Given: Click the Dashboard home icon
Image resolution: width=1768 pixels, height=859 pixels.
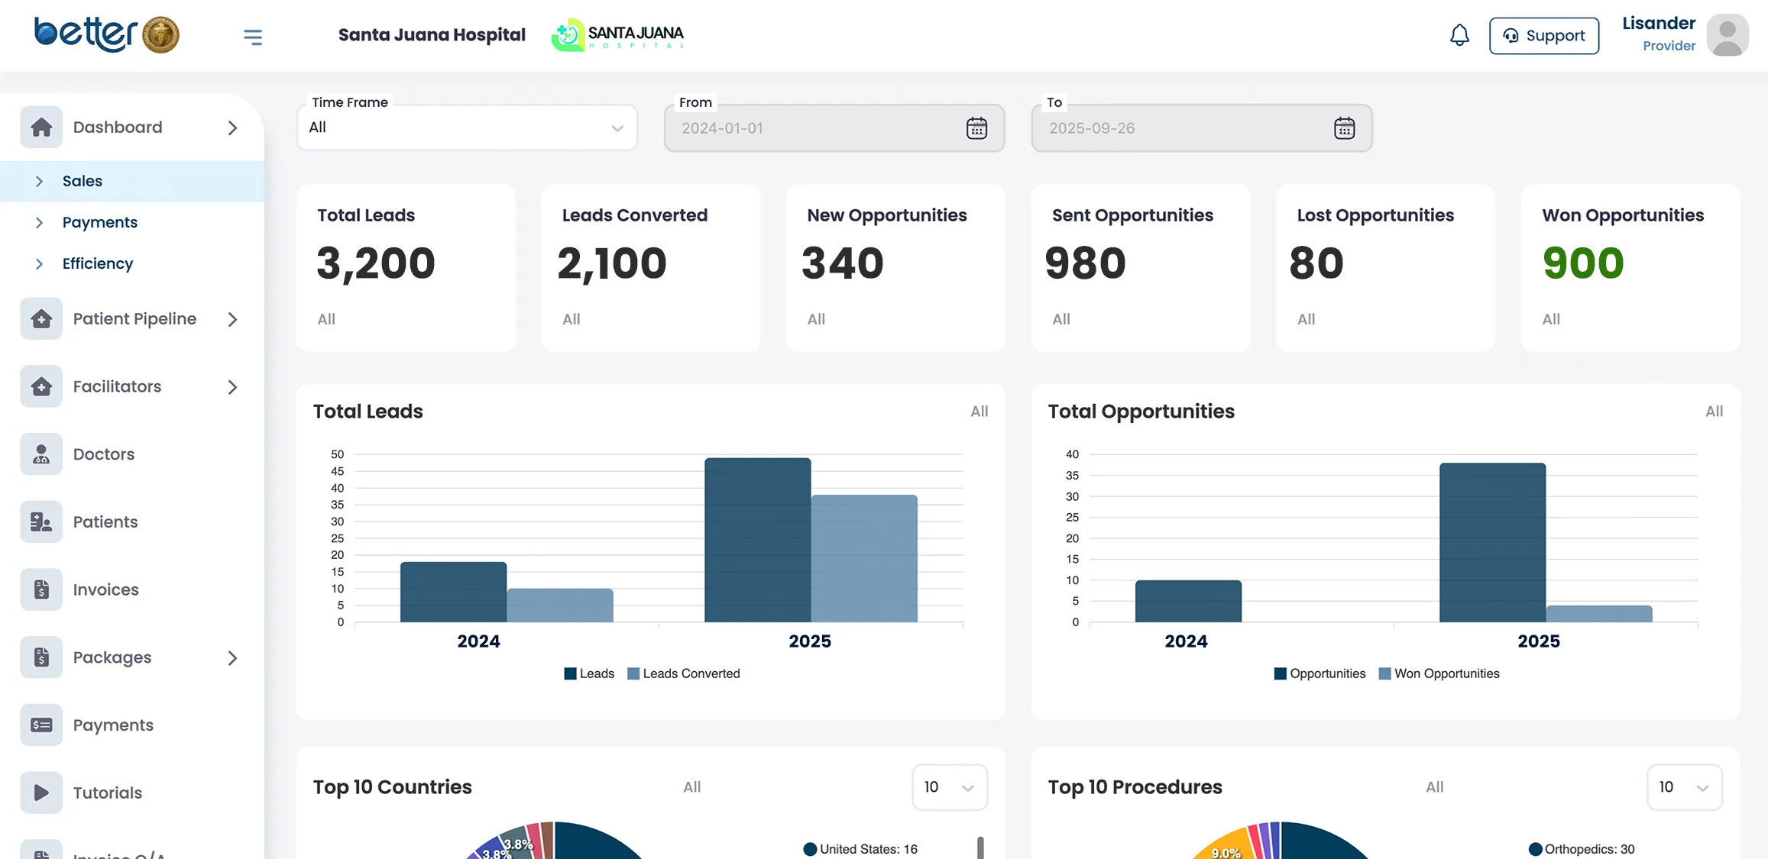Looking at the screenshot, I should coord(41,127).
